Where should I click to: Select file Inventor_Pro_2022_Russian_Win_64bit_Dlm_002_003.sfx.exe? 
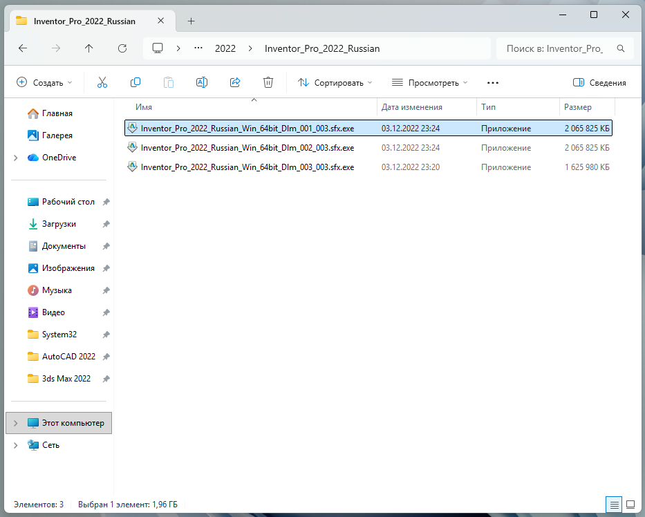click(x=368, y=147)
